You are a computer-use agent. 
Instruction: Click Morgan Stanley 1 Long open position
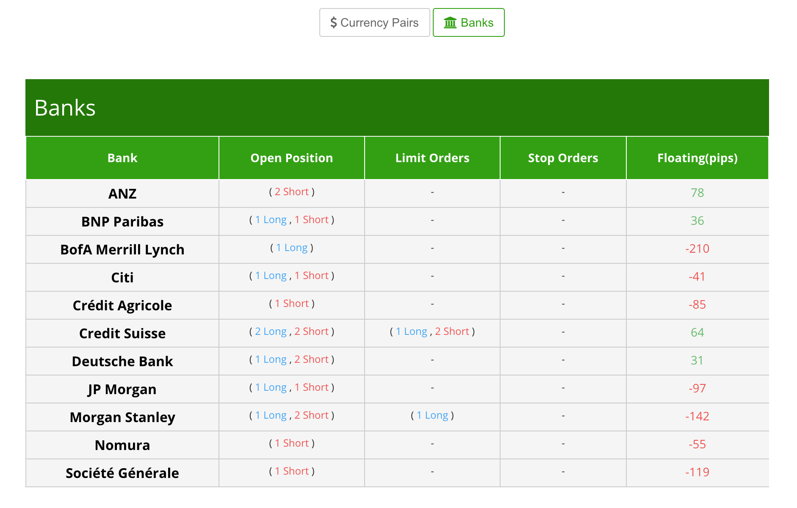click(271, 415)
